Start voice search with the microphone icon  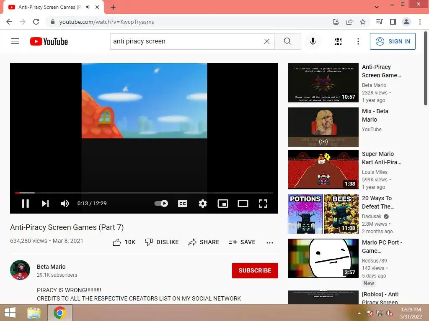313,41
